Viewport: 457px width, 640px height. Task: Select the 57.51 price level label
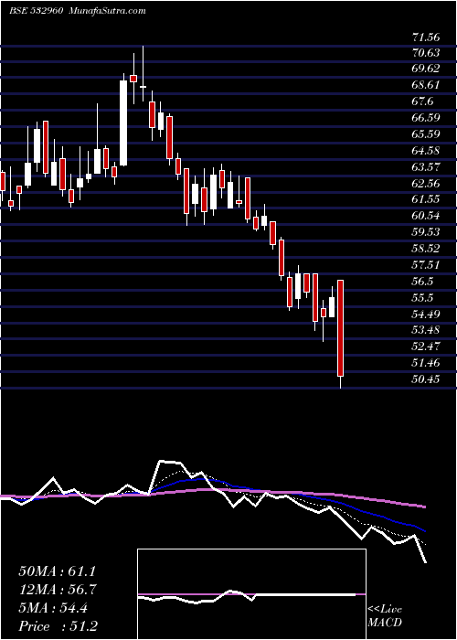[426, 265]
